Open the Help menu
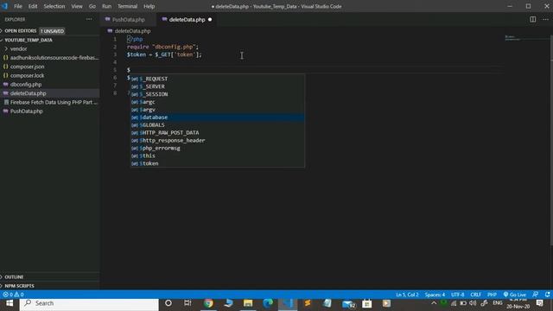This screenshot has height=311, width=553. click(149, 6)
